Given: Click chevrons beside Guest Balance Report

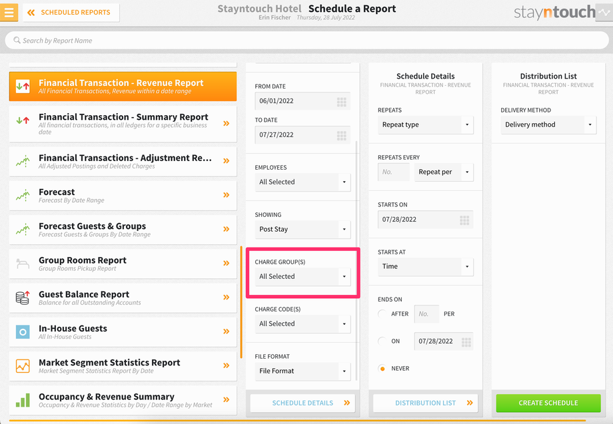Looking at the screenshot, I should 227,297.
